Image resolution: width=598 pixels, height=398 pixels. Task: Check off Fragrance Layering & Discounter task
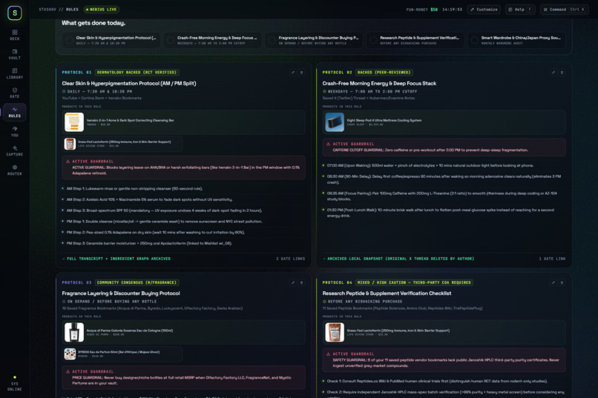[x=272, y=40]
